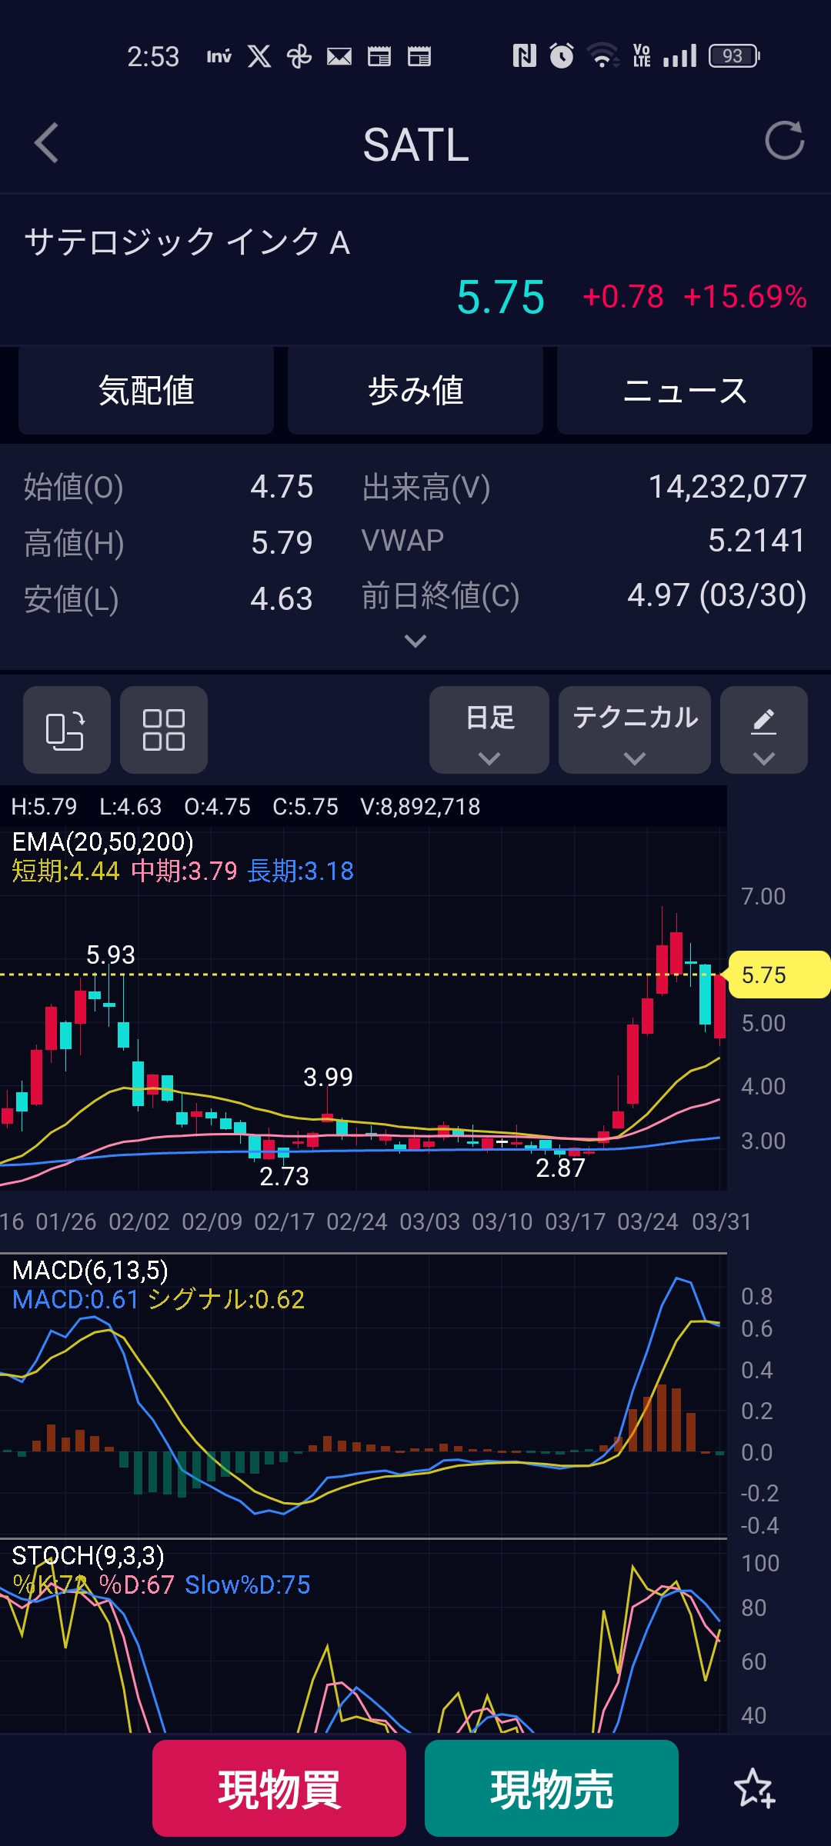Open the chart drawing pencil tool
Screen dimensions: 831x1846
pos(763,729)
